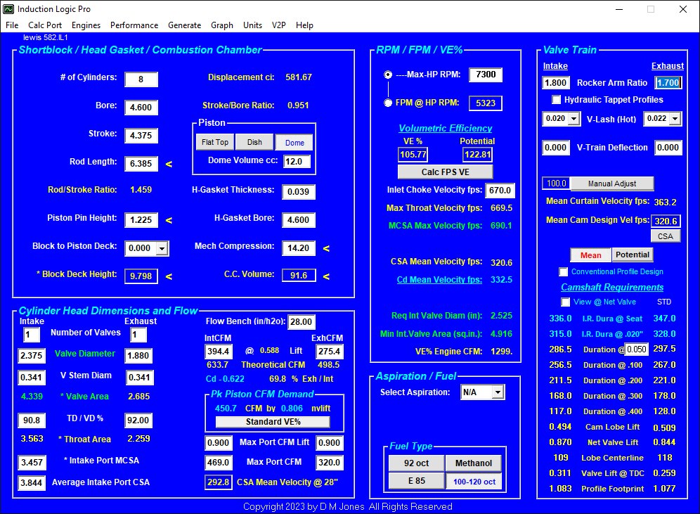
Task: Open the V2P menu
Action: click(x=278, y=25)
